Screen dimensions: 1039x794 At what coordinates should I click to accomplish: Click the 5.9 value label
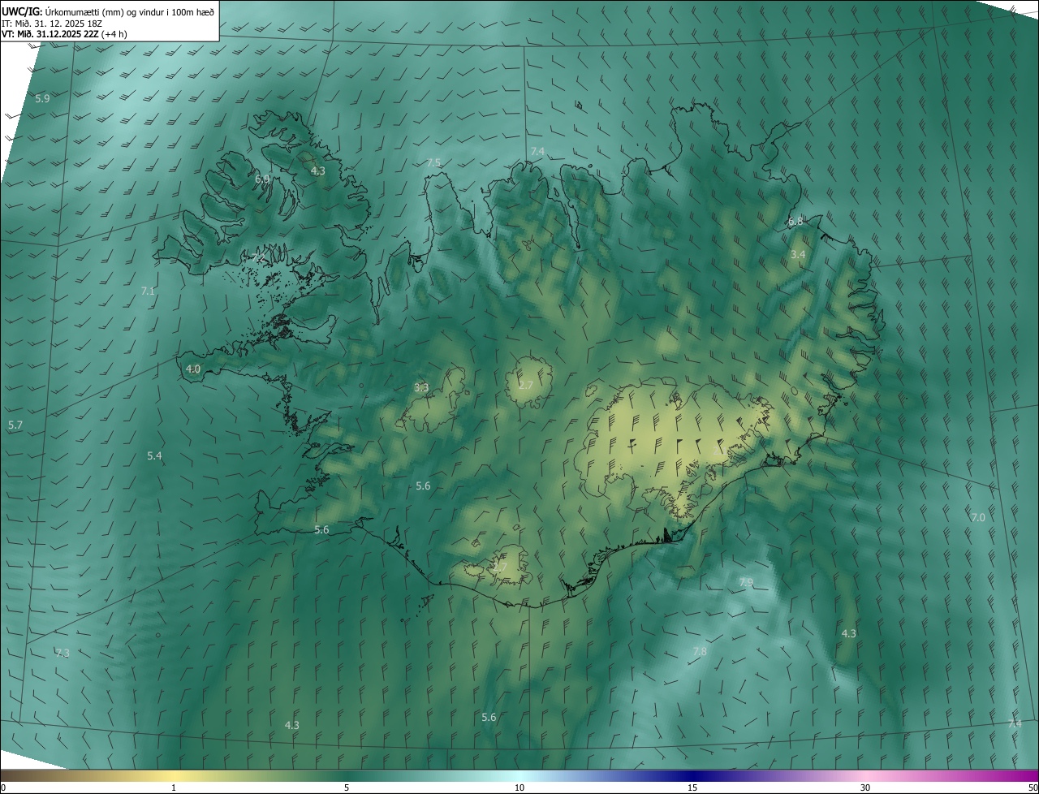coord(42,98)
